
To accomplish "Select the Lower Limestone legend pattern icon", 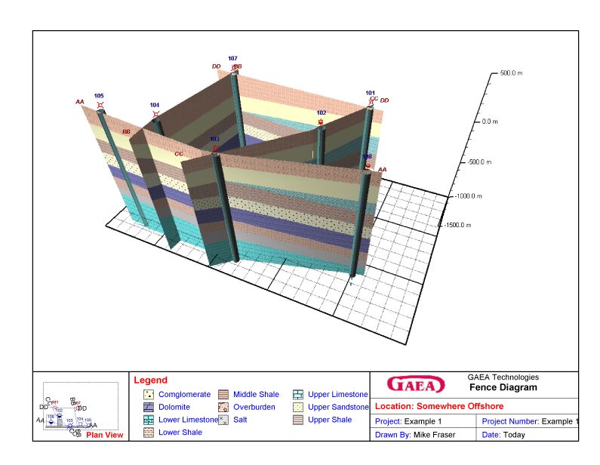I will (149, 420).
